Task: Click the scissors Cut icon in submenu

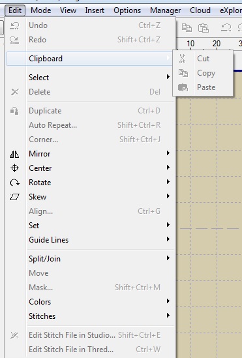Action: point(182,59)
